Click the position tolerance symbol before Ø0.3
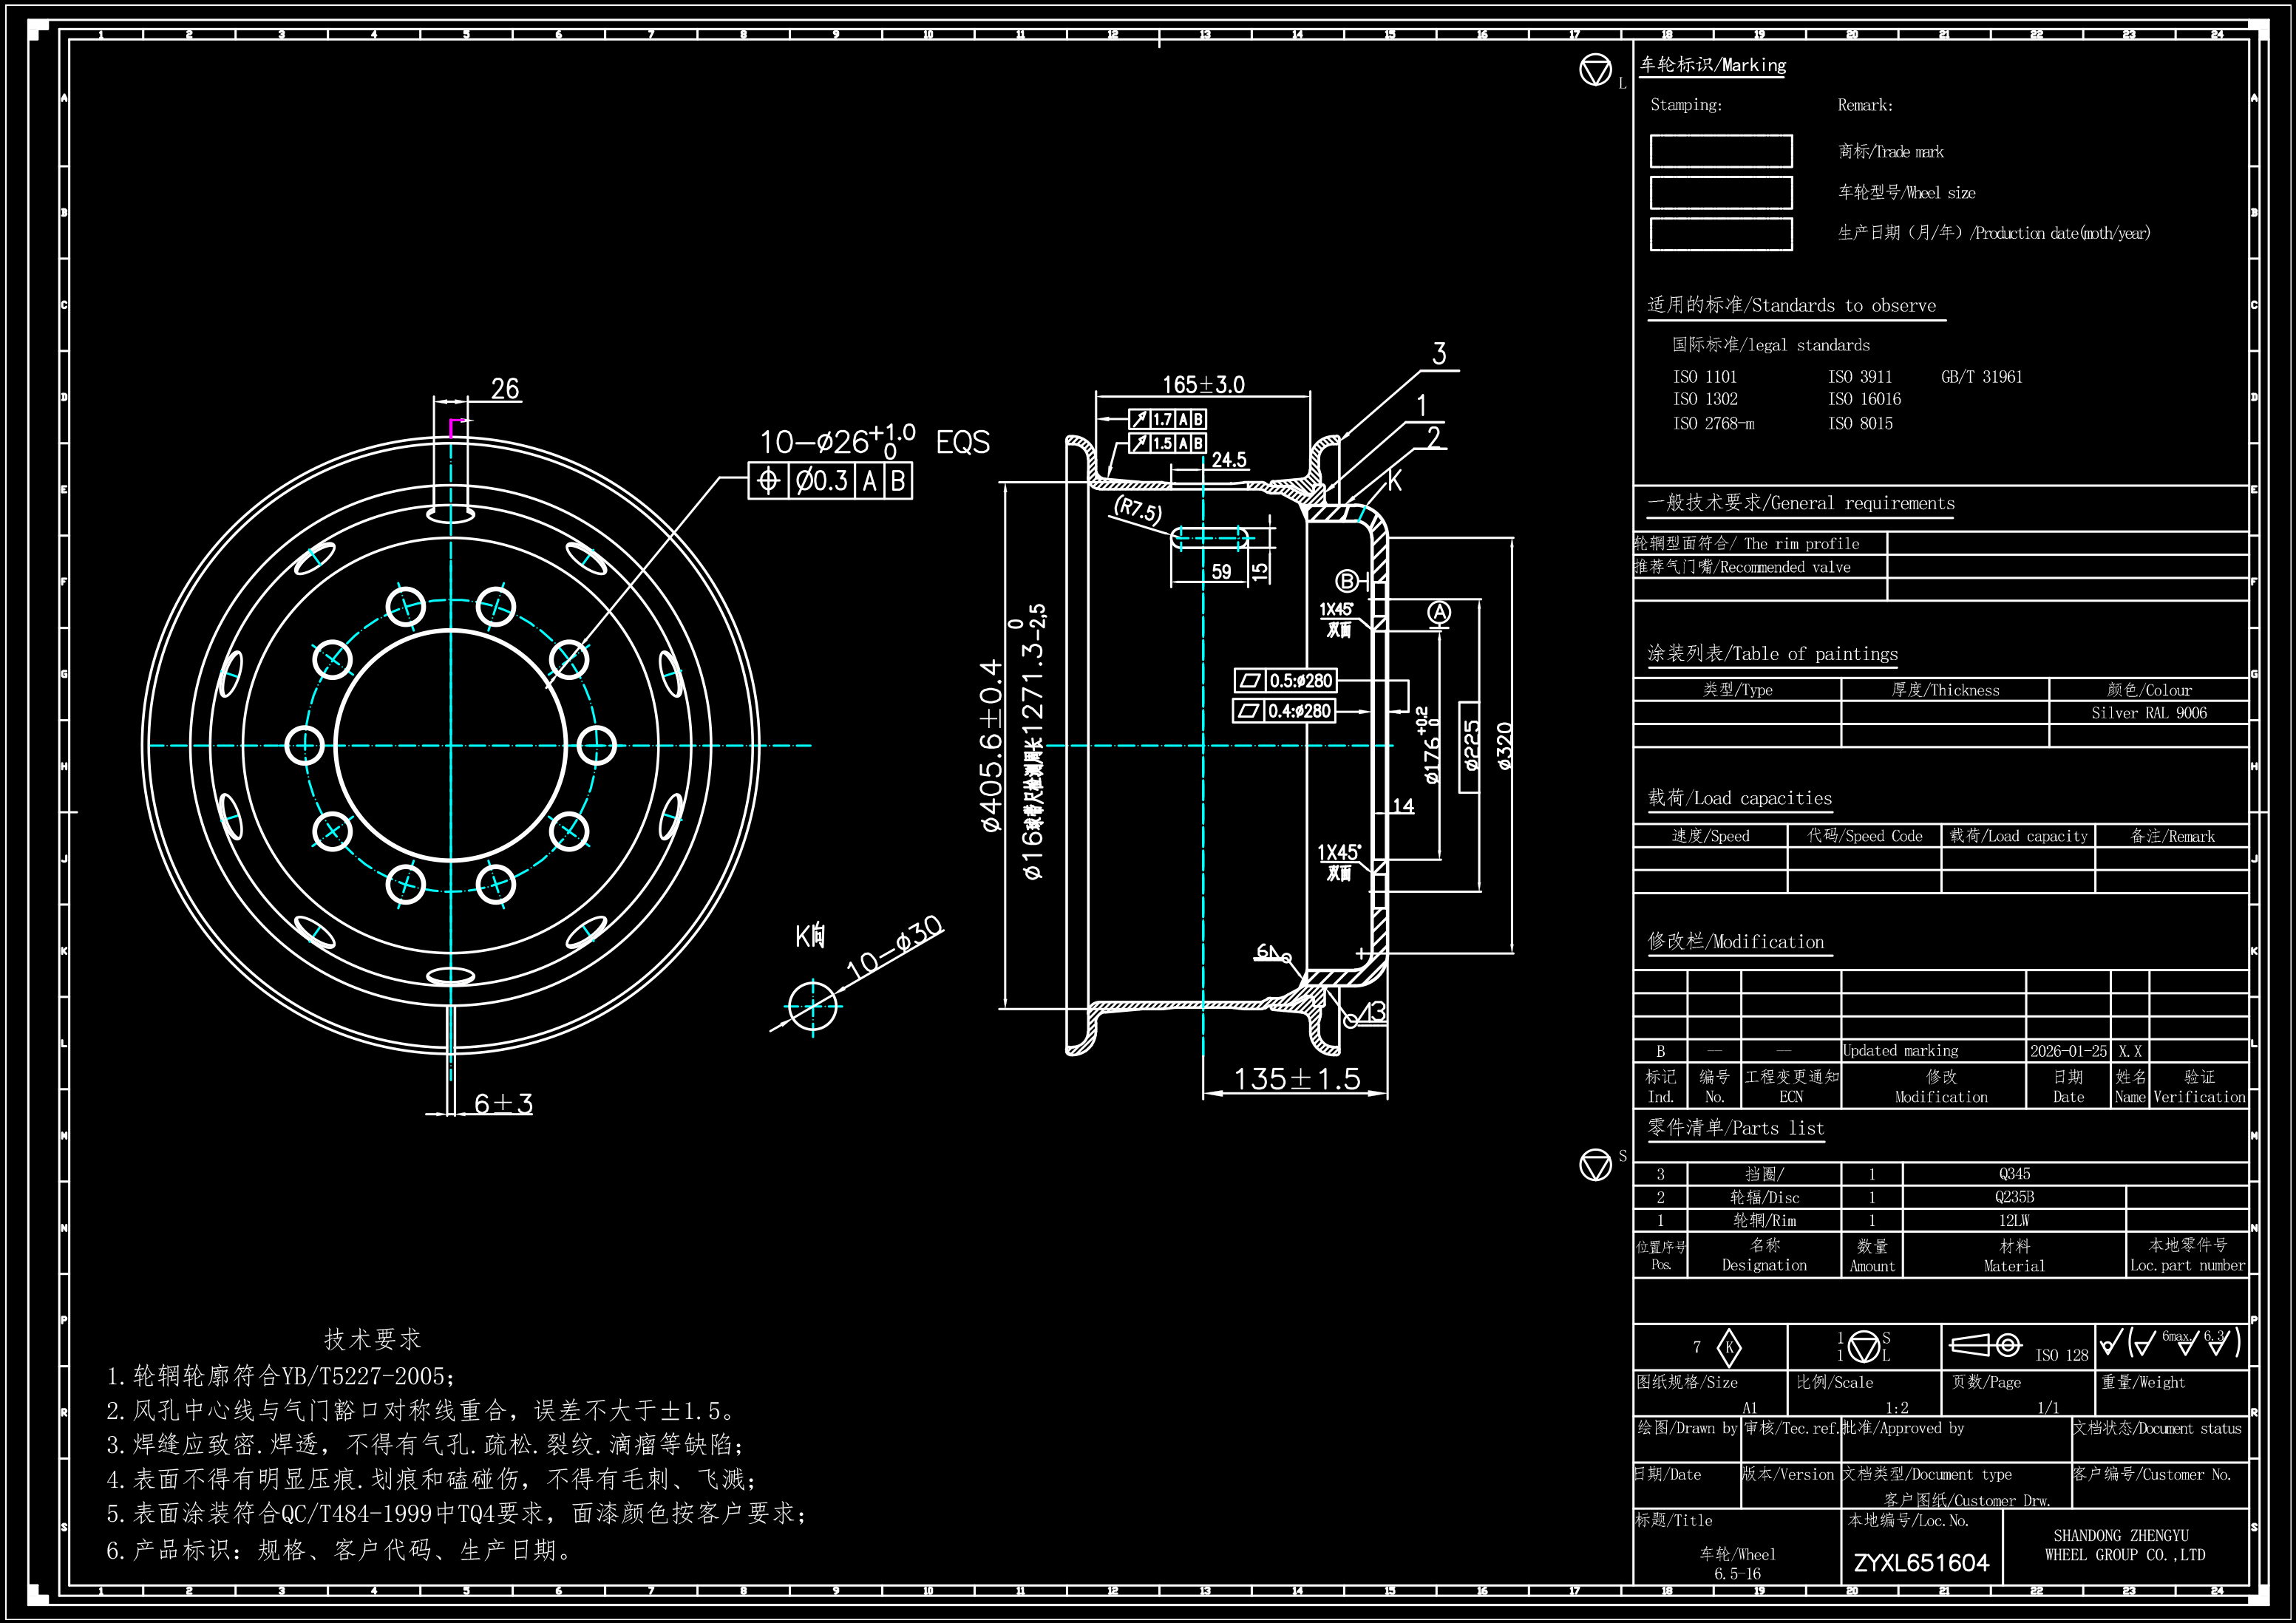The image size is (2296, 1623). point(768,481)
